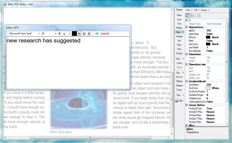The image size is (232, 143).
Task: Align text center in RTF editor
Action: [x=84, y=34]
